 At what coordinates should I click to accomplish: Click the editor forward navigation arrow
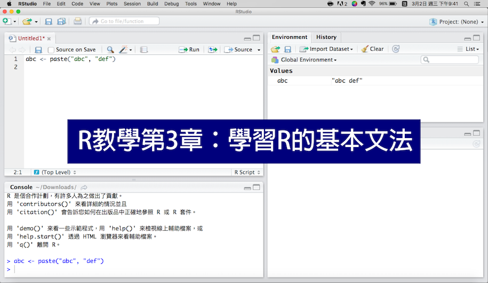click(x=22, y=50)
